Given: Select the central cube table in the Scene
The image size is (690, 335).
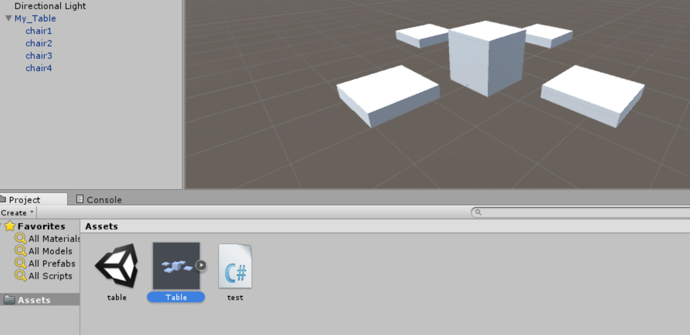Looking at the screenshot, I should click(487, 58).
